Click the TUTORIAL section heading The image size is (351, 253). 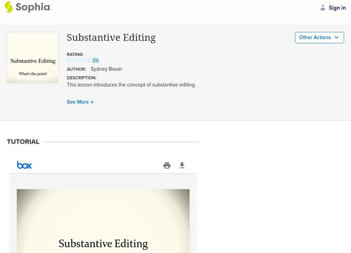pyautogui.click(x=23, y=141)
